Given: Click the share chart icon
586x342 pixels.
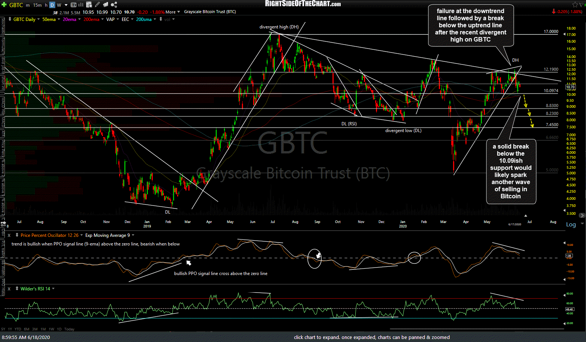Looking at the screenshot, I should tap(114, 5).
